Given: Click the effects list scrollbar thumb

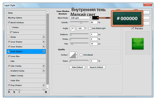Looking at the screenshot, I should tap(47, 49).
